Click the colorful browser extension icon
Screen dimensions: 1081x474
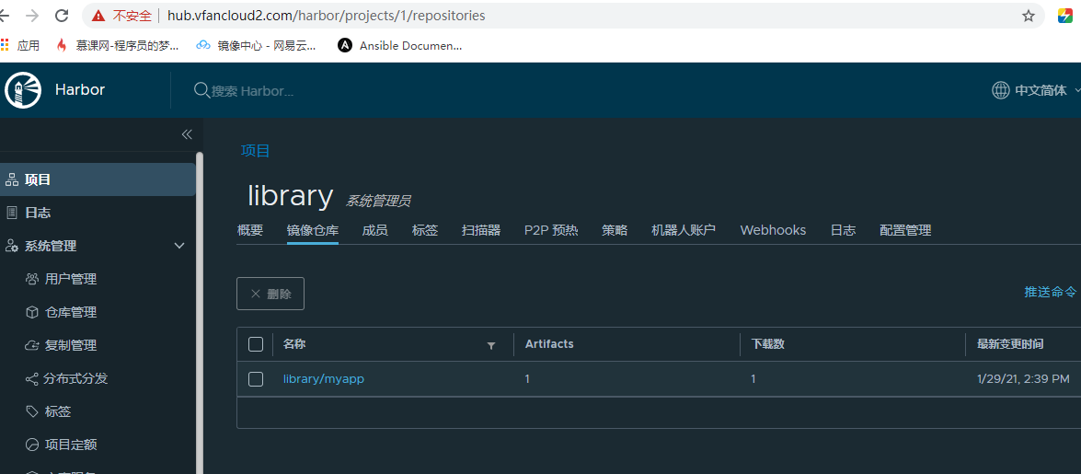(1066, 15)
